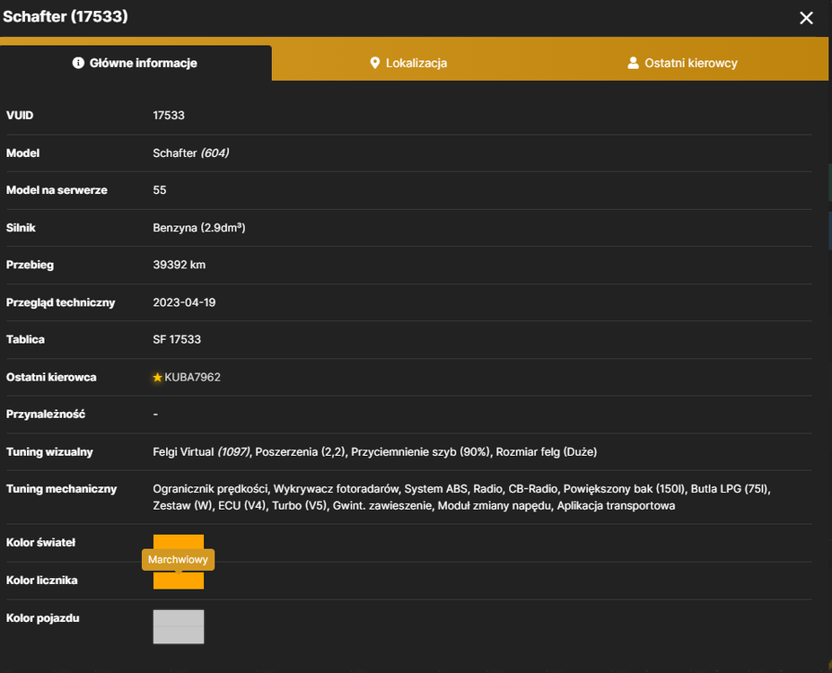Click the Powiększony bak (150l) entry
This screenshot has height=673, width=832.
click(x=624, y=489)
